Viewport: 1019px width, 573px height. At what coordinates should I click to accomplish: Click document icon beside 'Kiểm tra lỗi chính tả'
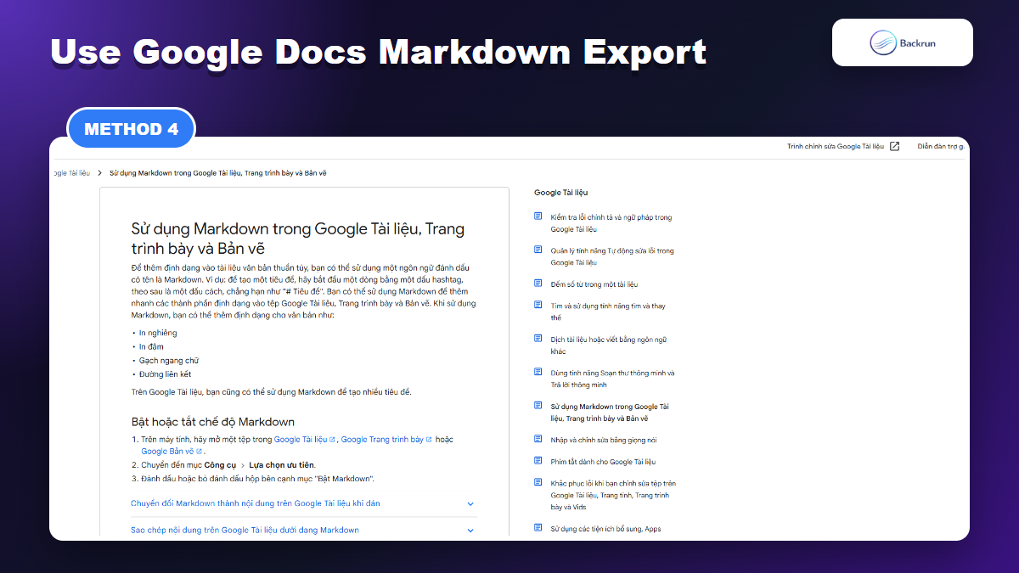pyautogui.click(x=538, y=216)
